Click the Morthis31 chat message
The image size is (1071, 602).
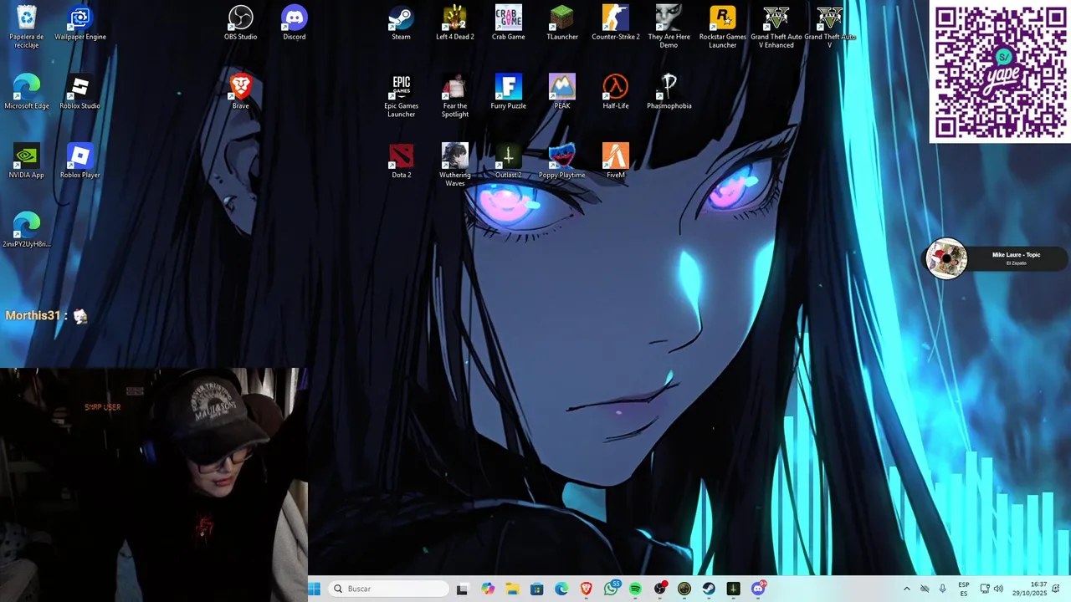[47, 316]
